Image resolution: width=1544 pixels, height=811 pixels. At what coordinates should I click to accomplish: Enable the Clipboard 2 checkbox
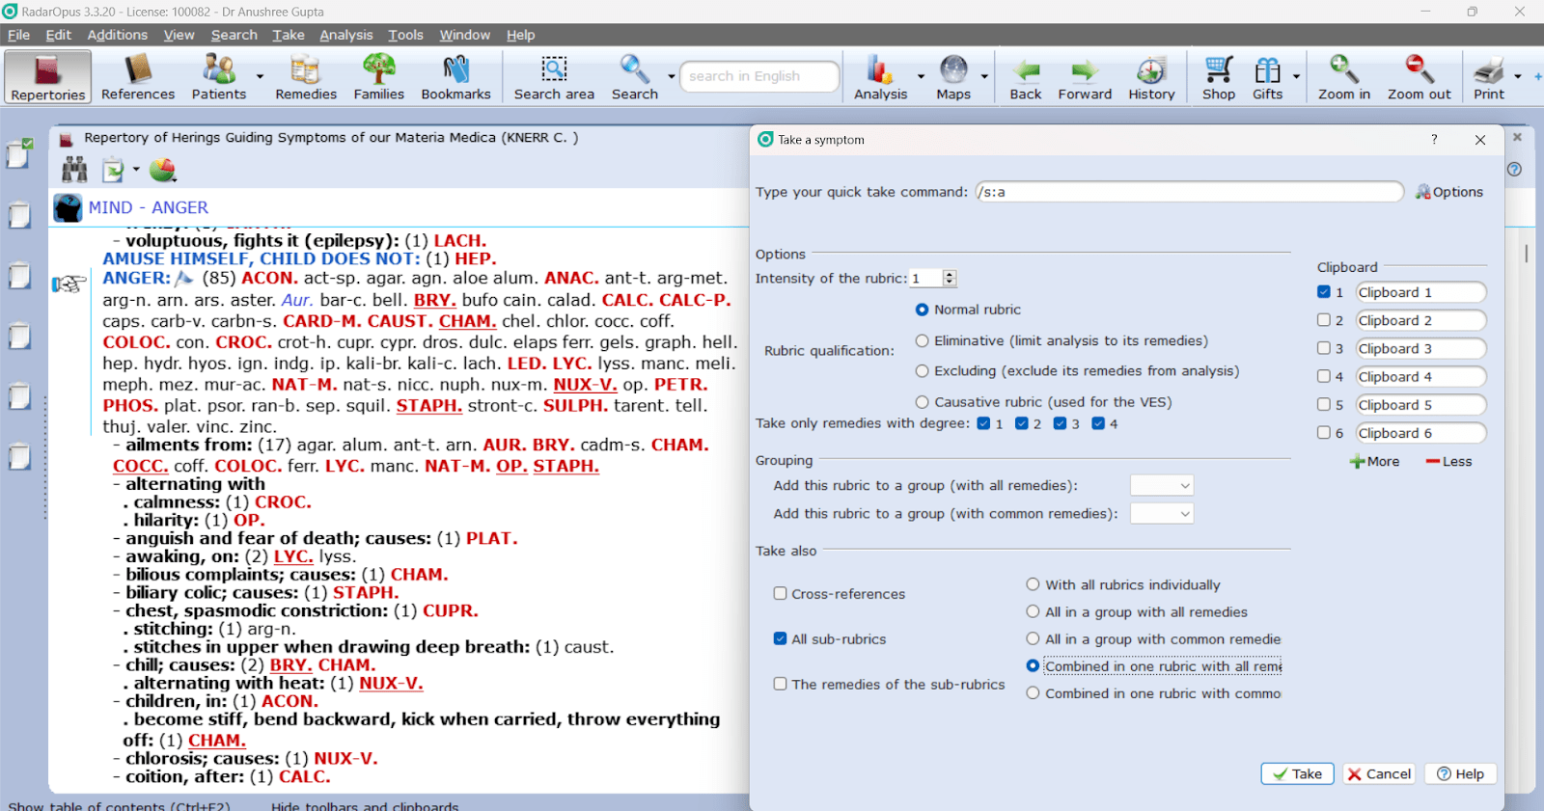(1324, 320)
